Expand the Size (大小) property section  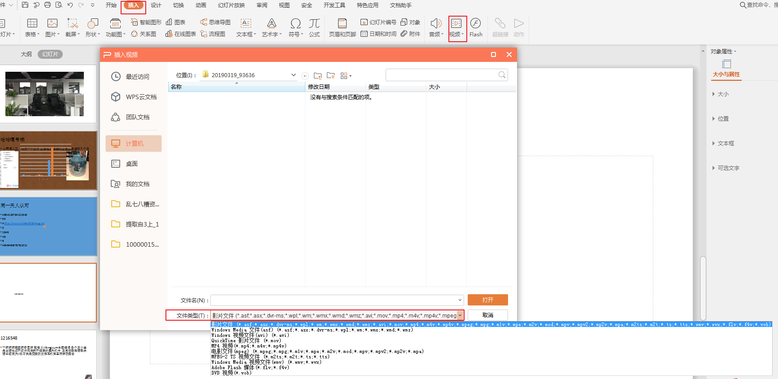(720, 94)
